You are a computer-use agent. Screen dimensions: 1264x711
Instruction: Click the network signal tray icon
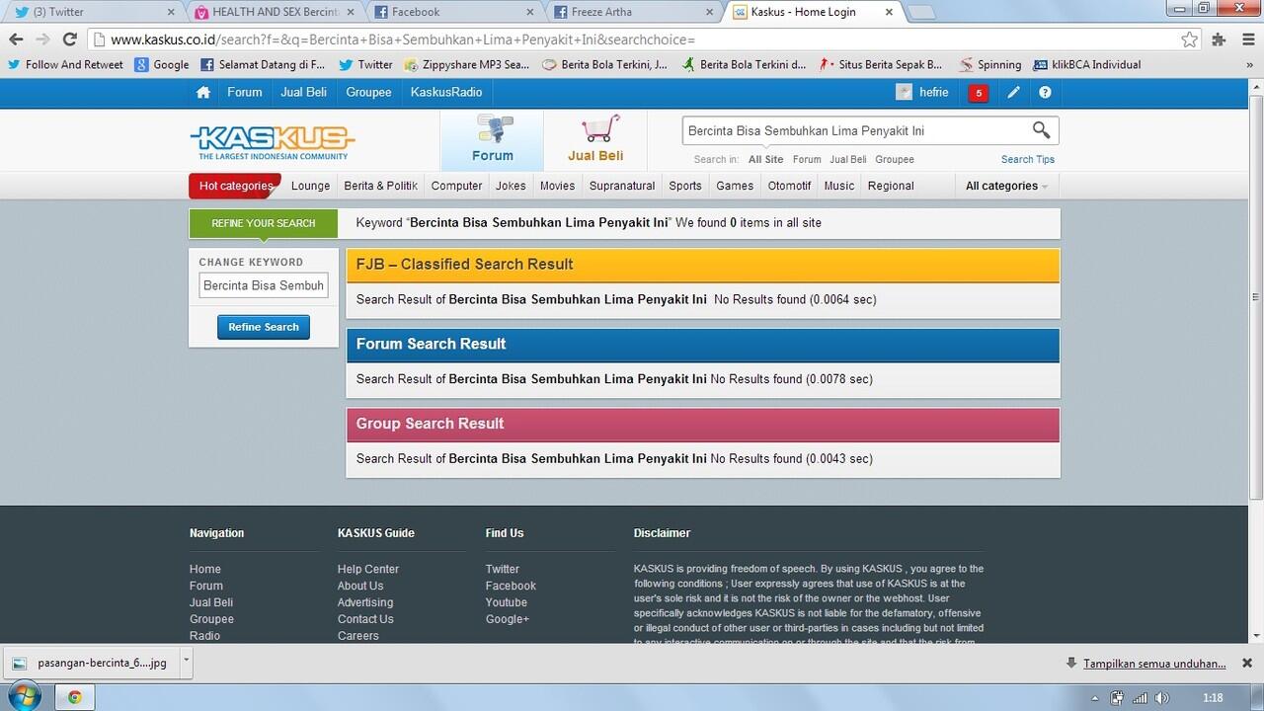1140,698
